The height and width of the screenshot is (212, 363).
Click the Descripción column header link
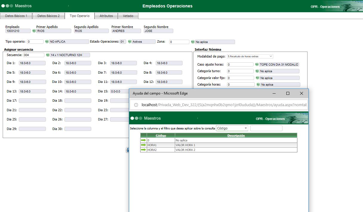(x=236, y=135)
